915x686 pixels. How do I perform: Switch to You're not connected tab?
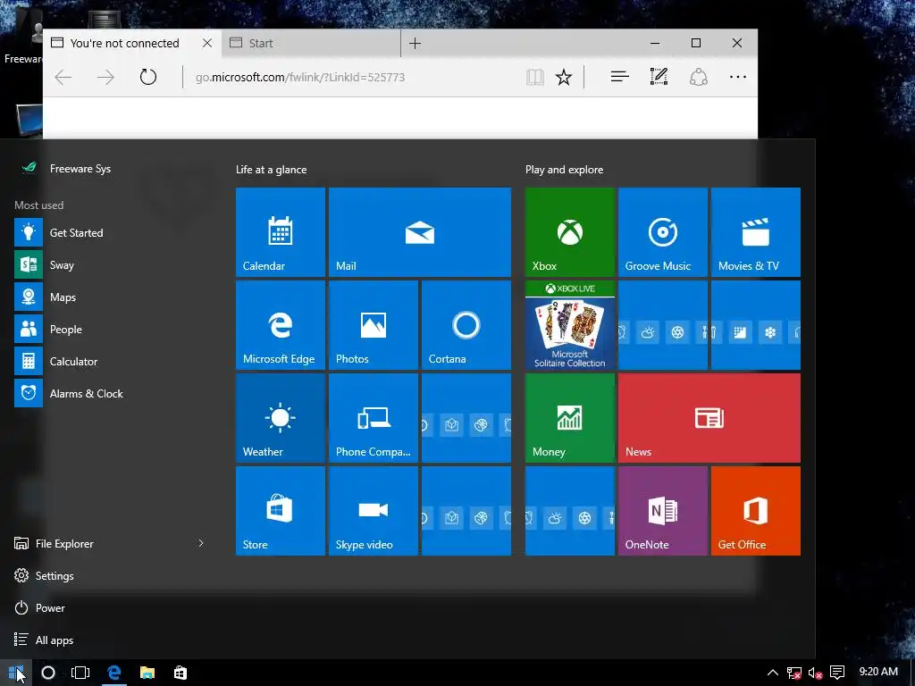[x=124, y=43]
